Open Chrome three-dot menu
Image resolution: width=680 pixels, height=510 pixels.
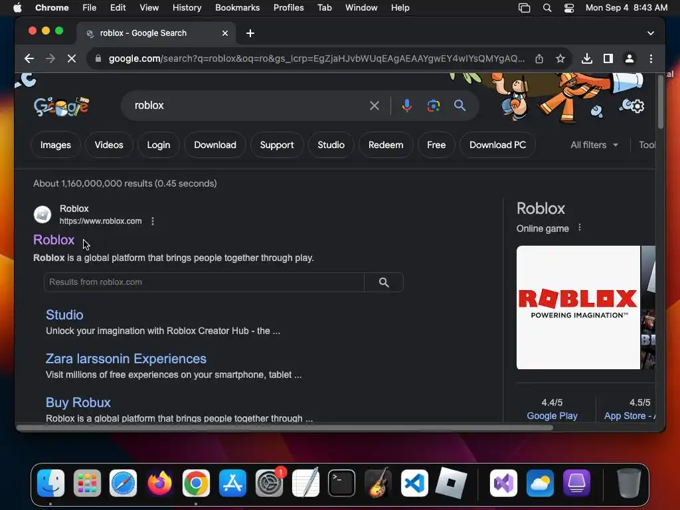click(x=651, y=58)
